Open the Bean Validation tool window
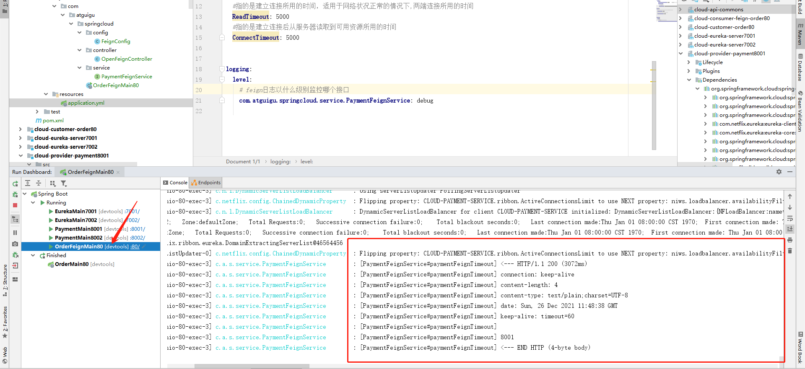 pyautogui.click(x=800, y=111)
